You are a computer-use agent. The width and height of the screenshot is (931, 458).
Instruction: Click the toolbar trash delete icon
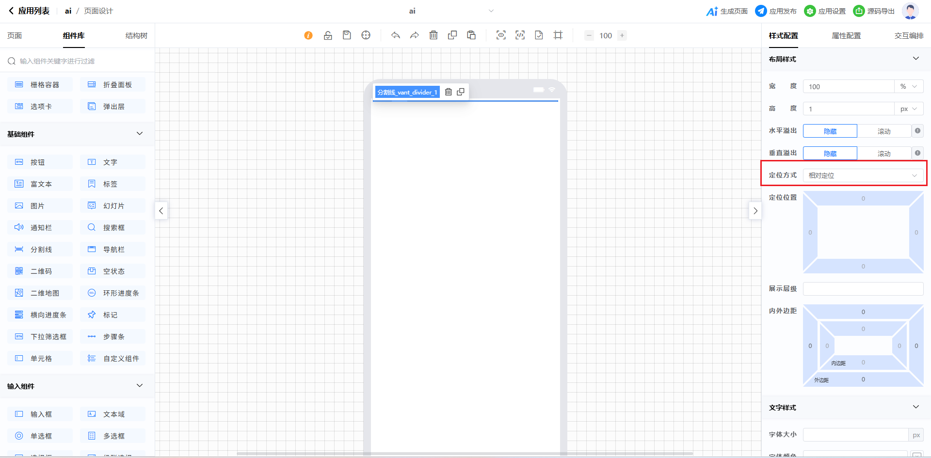click(433, 35)
